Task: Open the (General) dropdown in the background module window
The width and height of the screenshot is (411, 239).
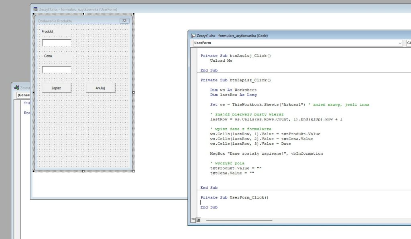Action: click(23, 95)
